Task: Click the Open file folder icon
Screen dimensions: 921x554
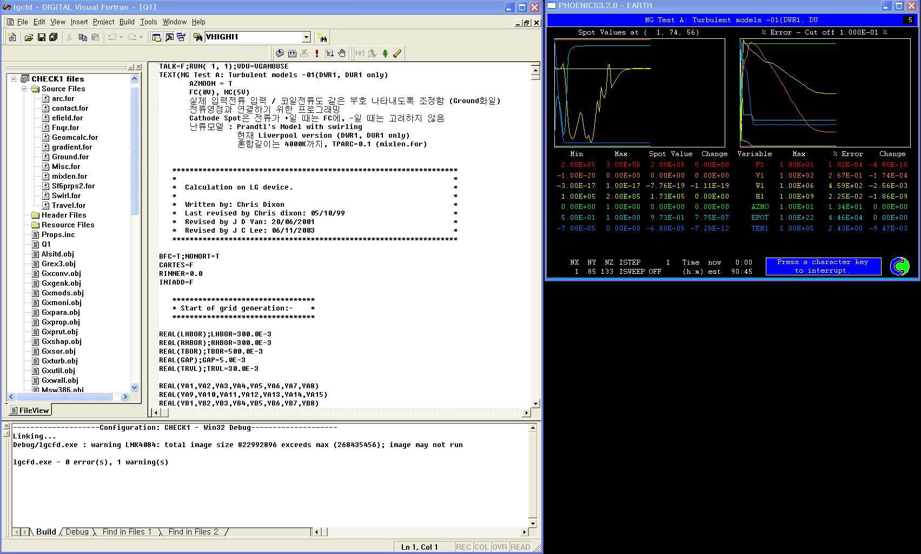Action: [x=29, y=37]
